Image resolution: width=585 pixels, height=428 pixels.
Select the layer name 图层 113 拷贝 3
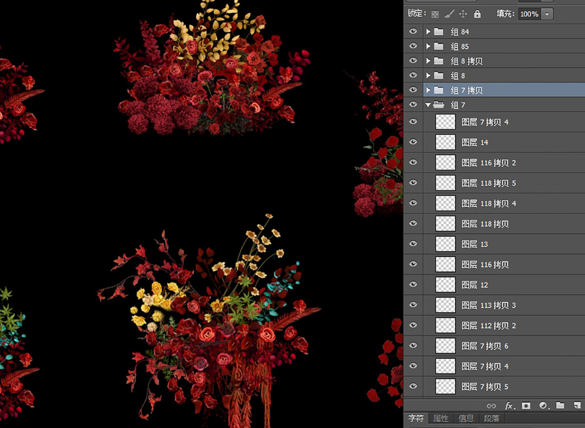pos(489,305)
